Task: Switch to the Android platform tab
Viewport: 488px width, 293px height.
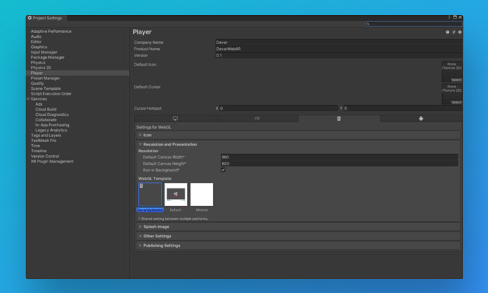Action: point(421,119)
